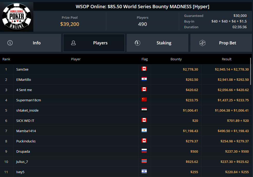Click the $39,200 prize pool amount
This screenshot has width=253, height=177.
70,24
